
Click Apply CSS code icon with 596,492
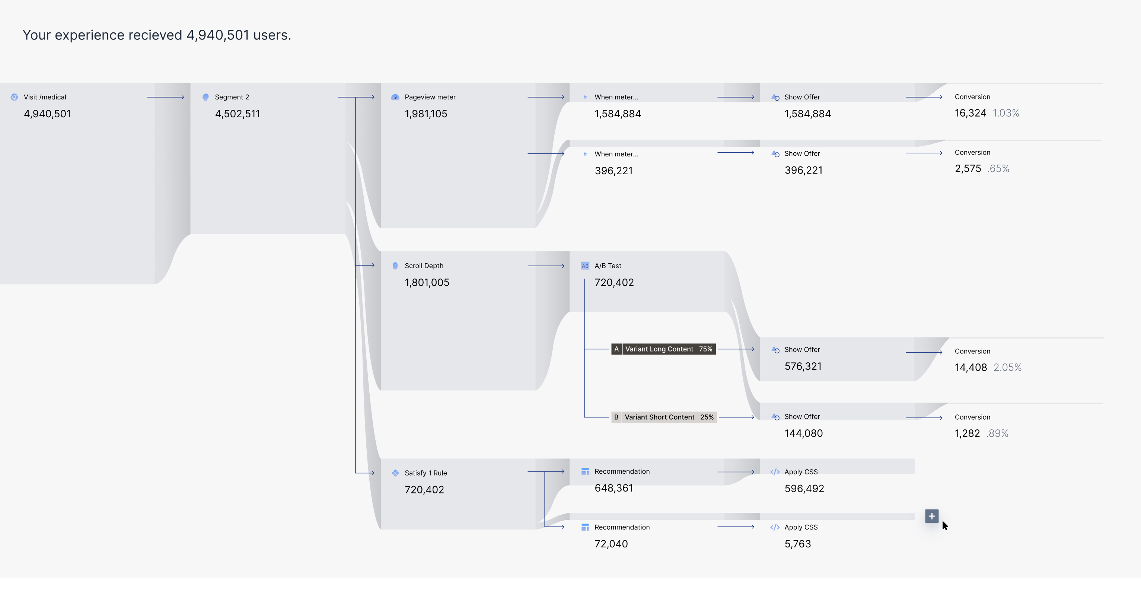coord(775,472)
